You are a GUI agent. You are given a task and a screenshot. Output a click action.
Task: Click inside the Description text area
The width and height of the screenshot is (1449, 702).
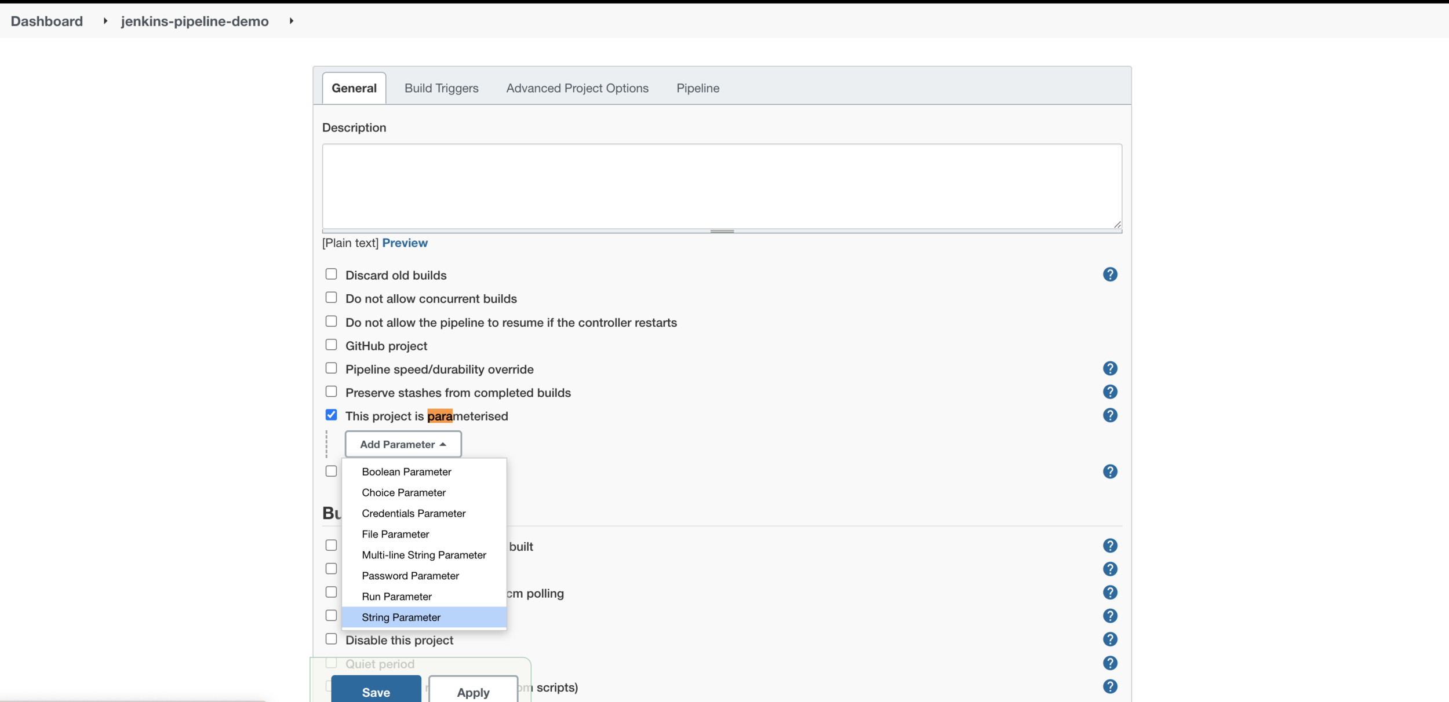click(722, 187)
